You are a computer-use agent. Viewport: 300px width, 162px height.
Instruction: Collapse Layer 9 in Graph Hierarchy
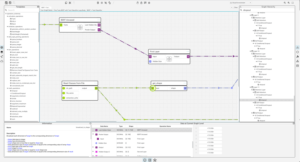[250, 15]
